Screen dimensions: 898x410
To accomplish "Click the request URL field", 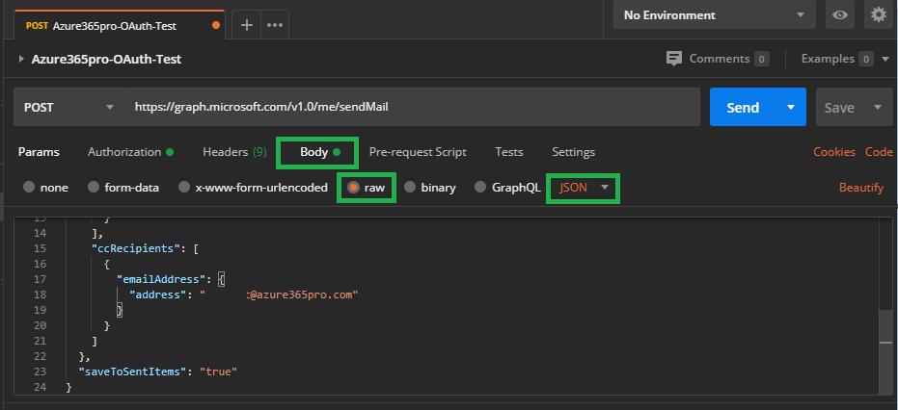I will tap(413, 107).
